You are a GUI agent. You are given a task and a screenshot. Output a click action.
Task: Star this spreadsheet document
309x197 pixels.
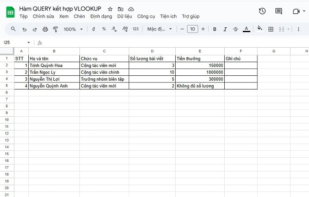point(110,9)
